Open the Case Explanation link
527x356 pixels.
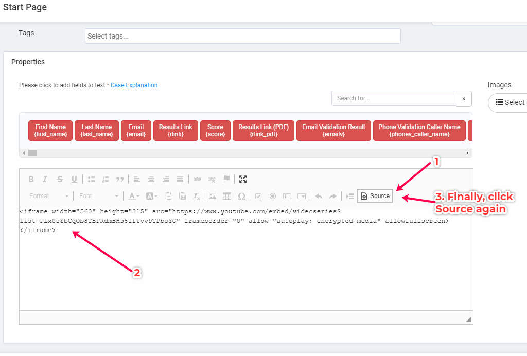[x=134, y=85]
